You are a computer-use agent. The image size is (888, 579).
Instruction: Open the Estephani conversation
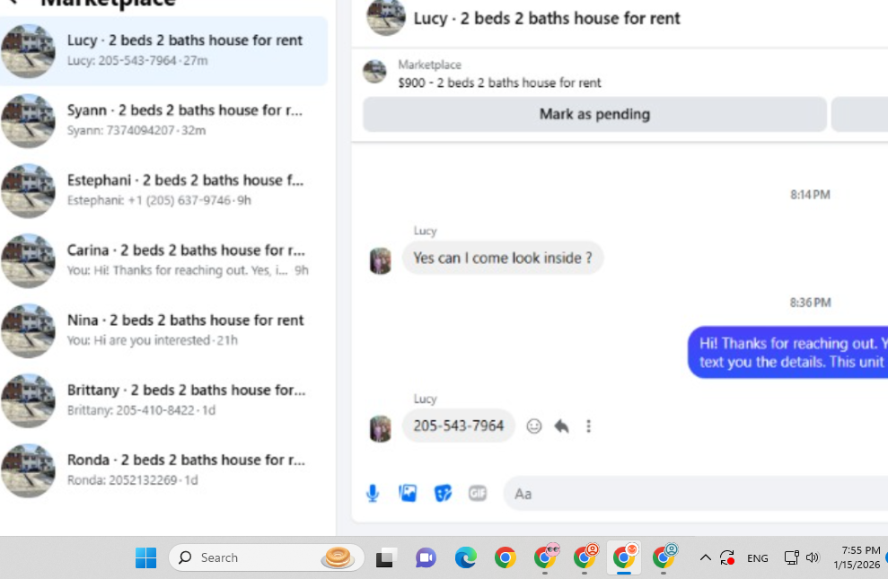pos(163,190)
